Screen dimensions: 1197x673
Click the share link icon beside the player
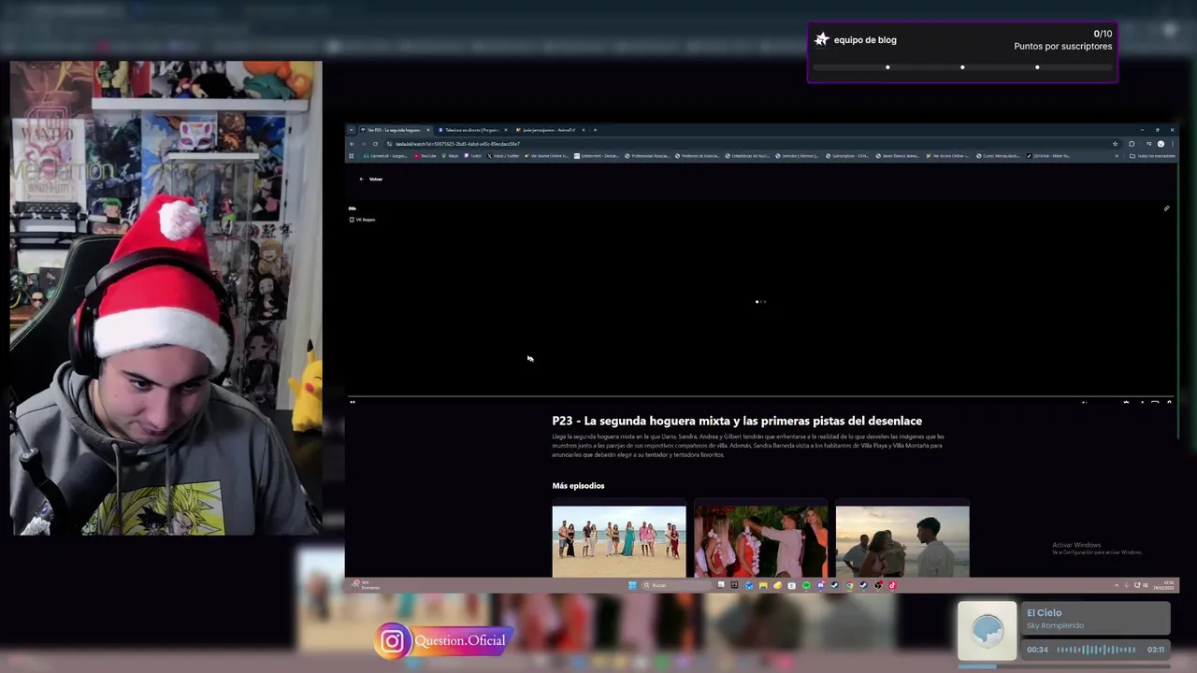coord(1166,208)
